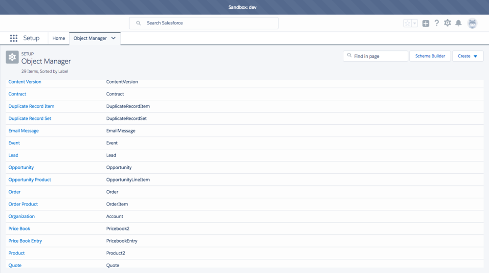Select the Object Manager tab
This screenshot has height=273, width=489.
(x=90, y=38)
